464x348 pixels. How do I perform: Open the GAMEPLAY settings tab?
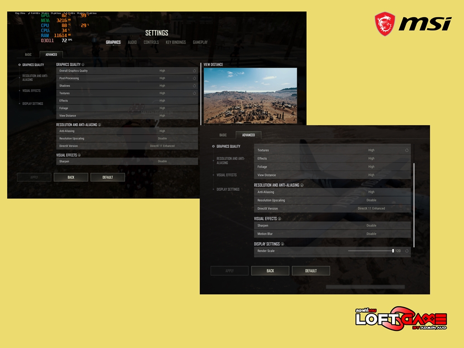pyautogui.click(x=200, y=42)
